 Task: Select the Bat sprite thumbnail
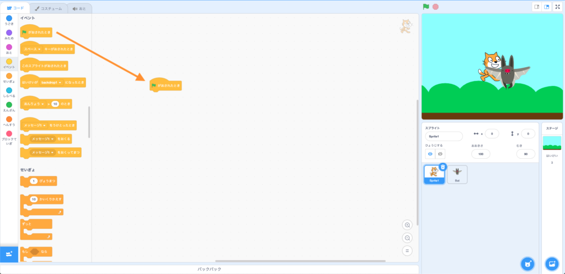pos(457,174)
